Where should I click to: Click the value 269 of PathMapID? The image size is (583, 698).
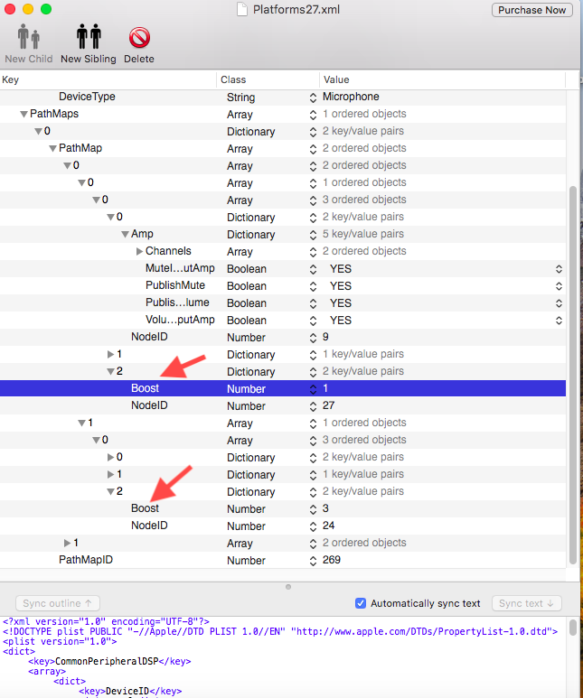click(332, 560)
